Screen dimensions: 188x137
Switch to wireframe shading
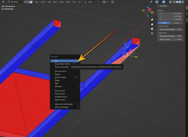[x=174, y=2]
